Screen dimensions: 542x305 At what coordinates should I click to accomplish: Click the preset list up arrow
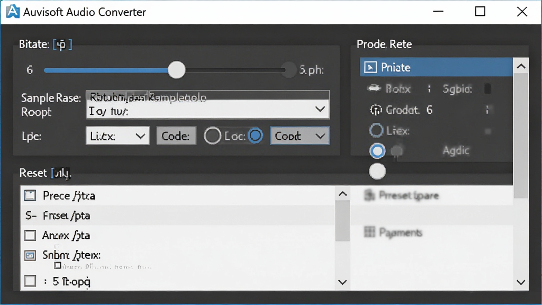tap(342, 194)
